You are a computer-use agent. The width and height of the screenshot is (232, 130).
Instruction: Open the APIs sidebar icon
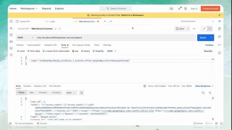click(x=11, y=28)
